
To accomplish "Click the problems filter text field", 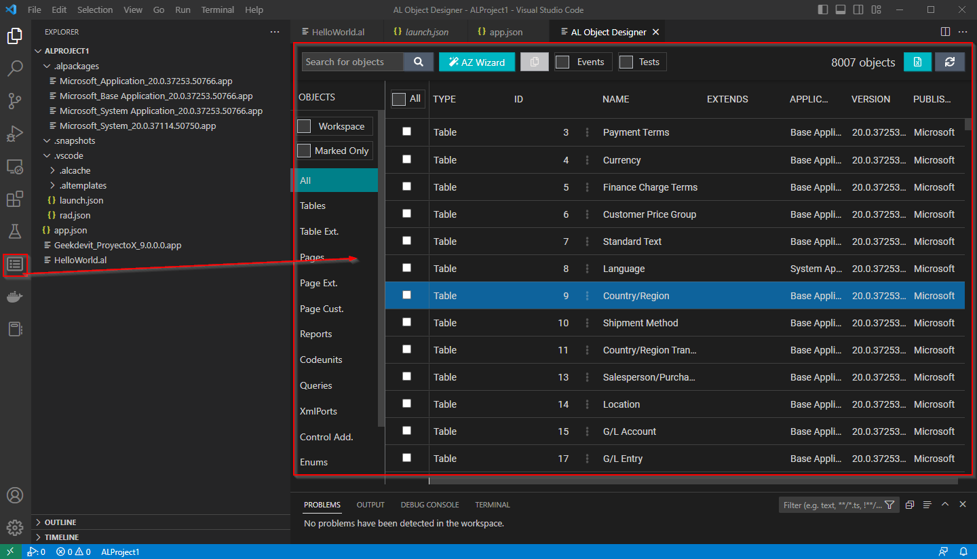I will coord(831,505).
